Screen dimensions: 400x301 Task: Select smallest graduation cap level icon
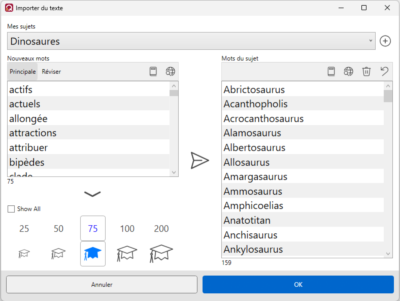coord(24,253)
